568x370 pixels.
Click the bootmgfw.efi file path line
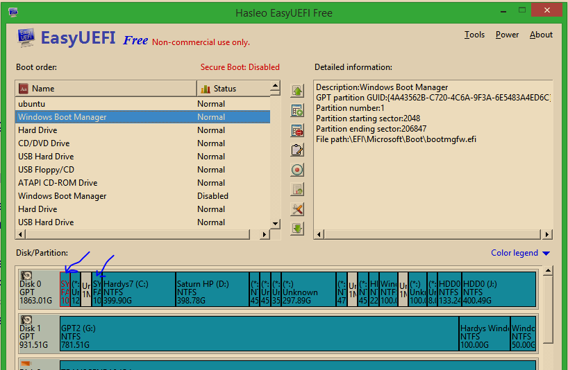click(396, 139)
